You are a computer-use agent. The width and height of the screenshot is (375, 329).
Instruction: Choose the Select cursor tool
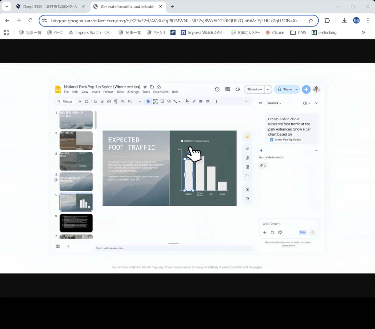148,101
